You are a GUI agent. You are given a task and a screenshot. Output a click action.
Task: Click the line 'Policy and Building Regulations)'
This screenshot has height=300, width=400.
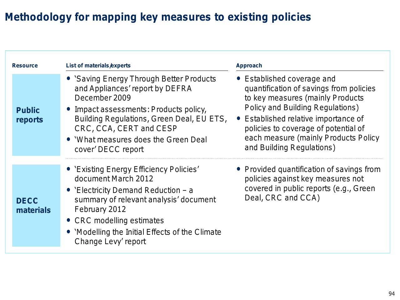tap(302, 108)
